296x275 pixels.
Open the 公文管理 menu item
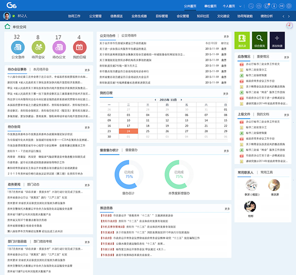point(95,16)
